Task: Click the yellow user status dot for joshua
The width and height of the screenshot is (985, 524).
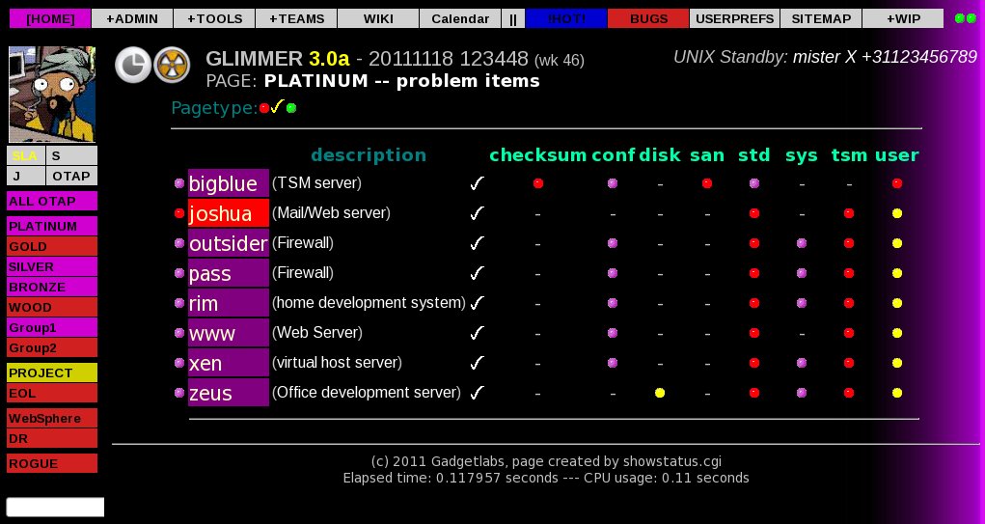Action: click(897, 213)
